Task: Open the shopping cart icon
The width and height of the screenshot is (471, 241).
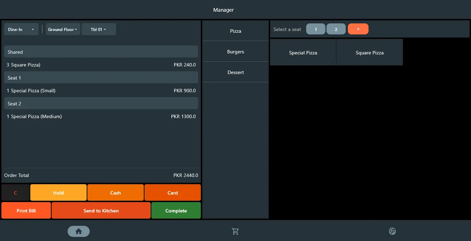Action: (x=235, y=231)
